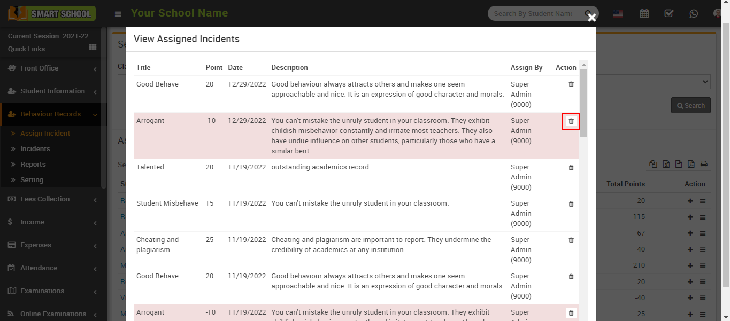Open language flag selector
The image size is (730, 321).
[618, 14]
